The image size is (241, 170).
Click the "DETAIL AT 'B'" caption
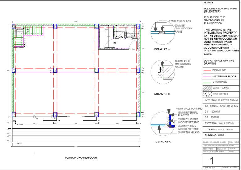pyautogui.click(x=162, y=94)
